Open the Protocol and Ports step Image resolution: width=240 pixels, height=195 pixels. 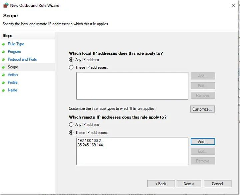[x=22, y=59]
